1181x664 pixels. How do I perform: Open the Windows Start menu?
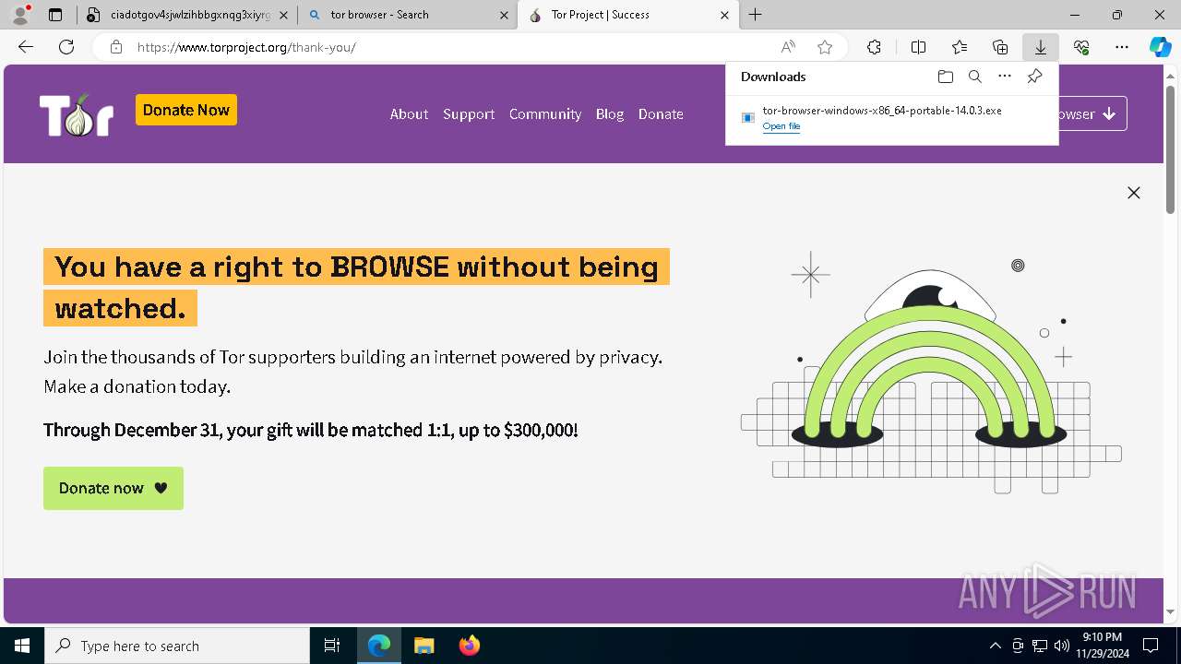pyautogui.click(x=22, y=646)
